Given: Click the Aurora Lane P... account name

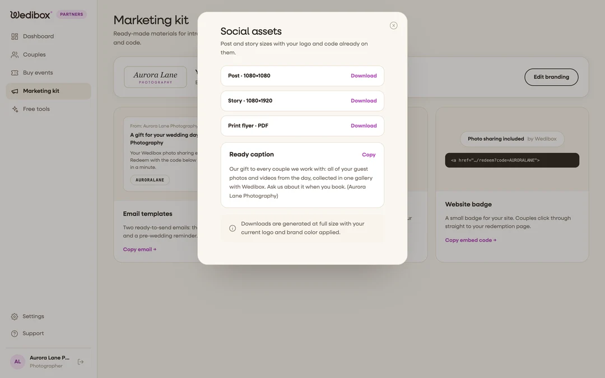Looking at the screenshot, I should click(49, 357).
